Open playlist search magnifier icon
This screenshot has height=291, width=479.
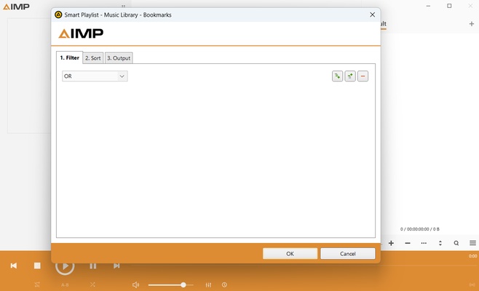(x=456, y=243)
